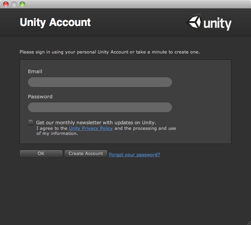
Task: Focus the Password input field
Action: [100, 107]
